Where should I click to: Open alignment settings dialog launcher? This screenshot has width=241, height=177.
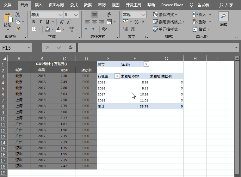pos(117,37)
